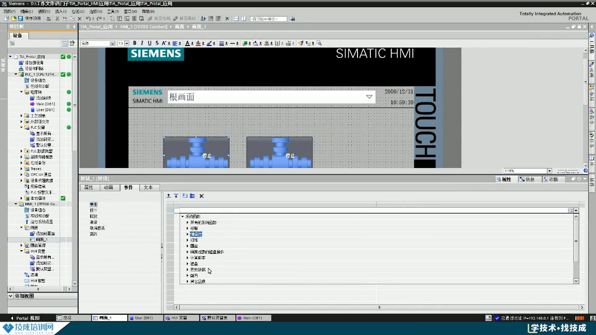The width and height of the screenshot is (596, 335).
Task: Click the print icon in the main toolbar
Action: coord(48,19)
